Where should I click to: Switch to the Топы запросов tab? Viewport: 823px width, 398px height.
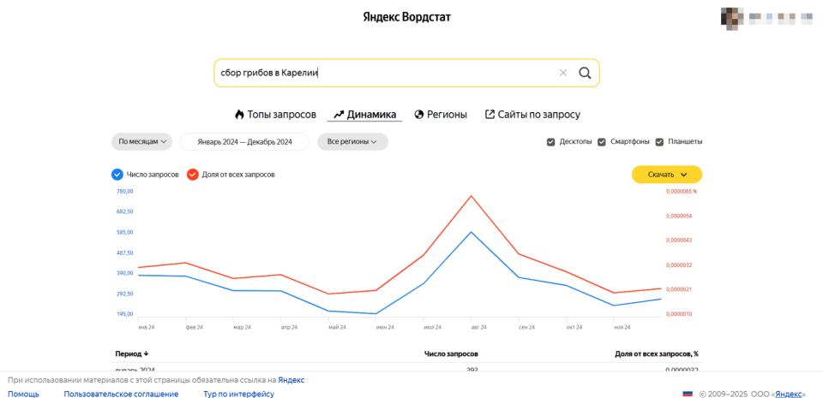click(x=281, y=115)
